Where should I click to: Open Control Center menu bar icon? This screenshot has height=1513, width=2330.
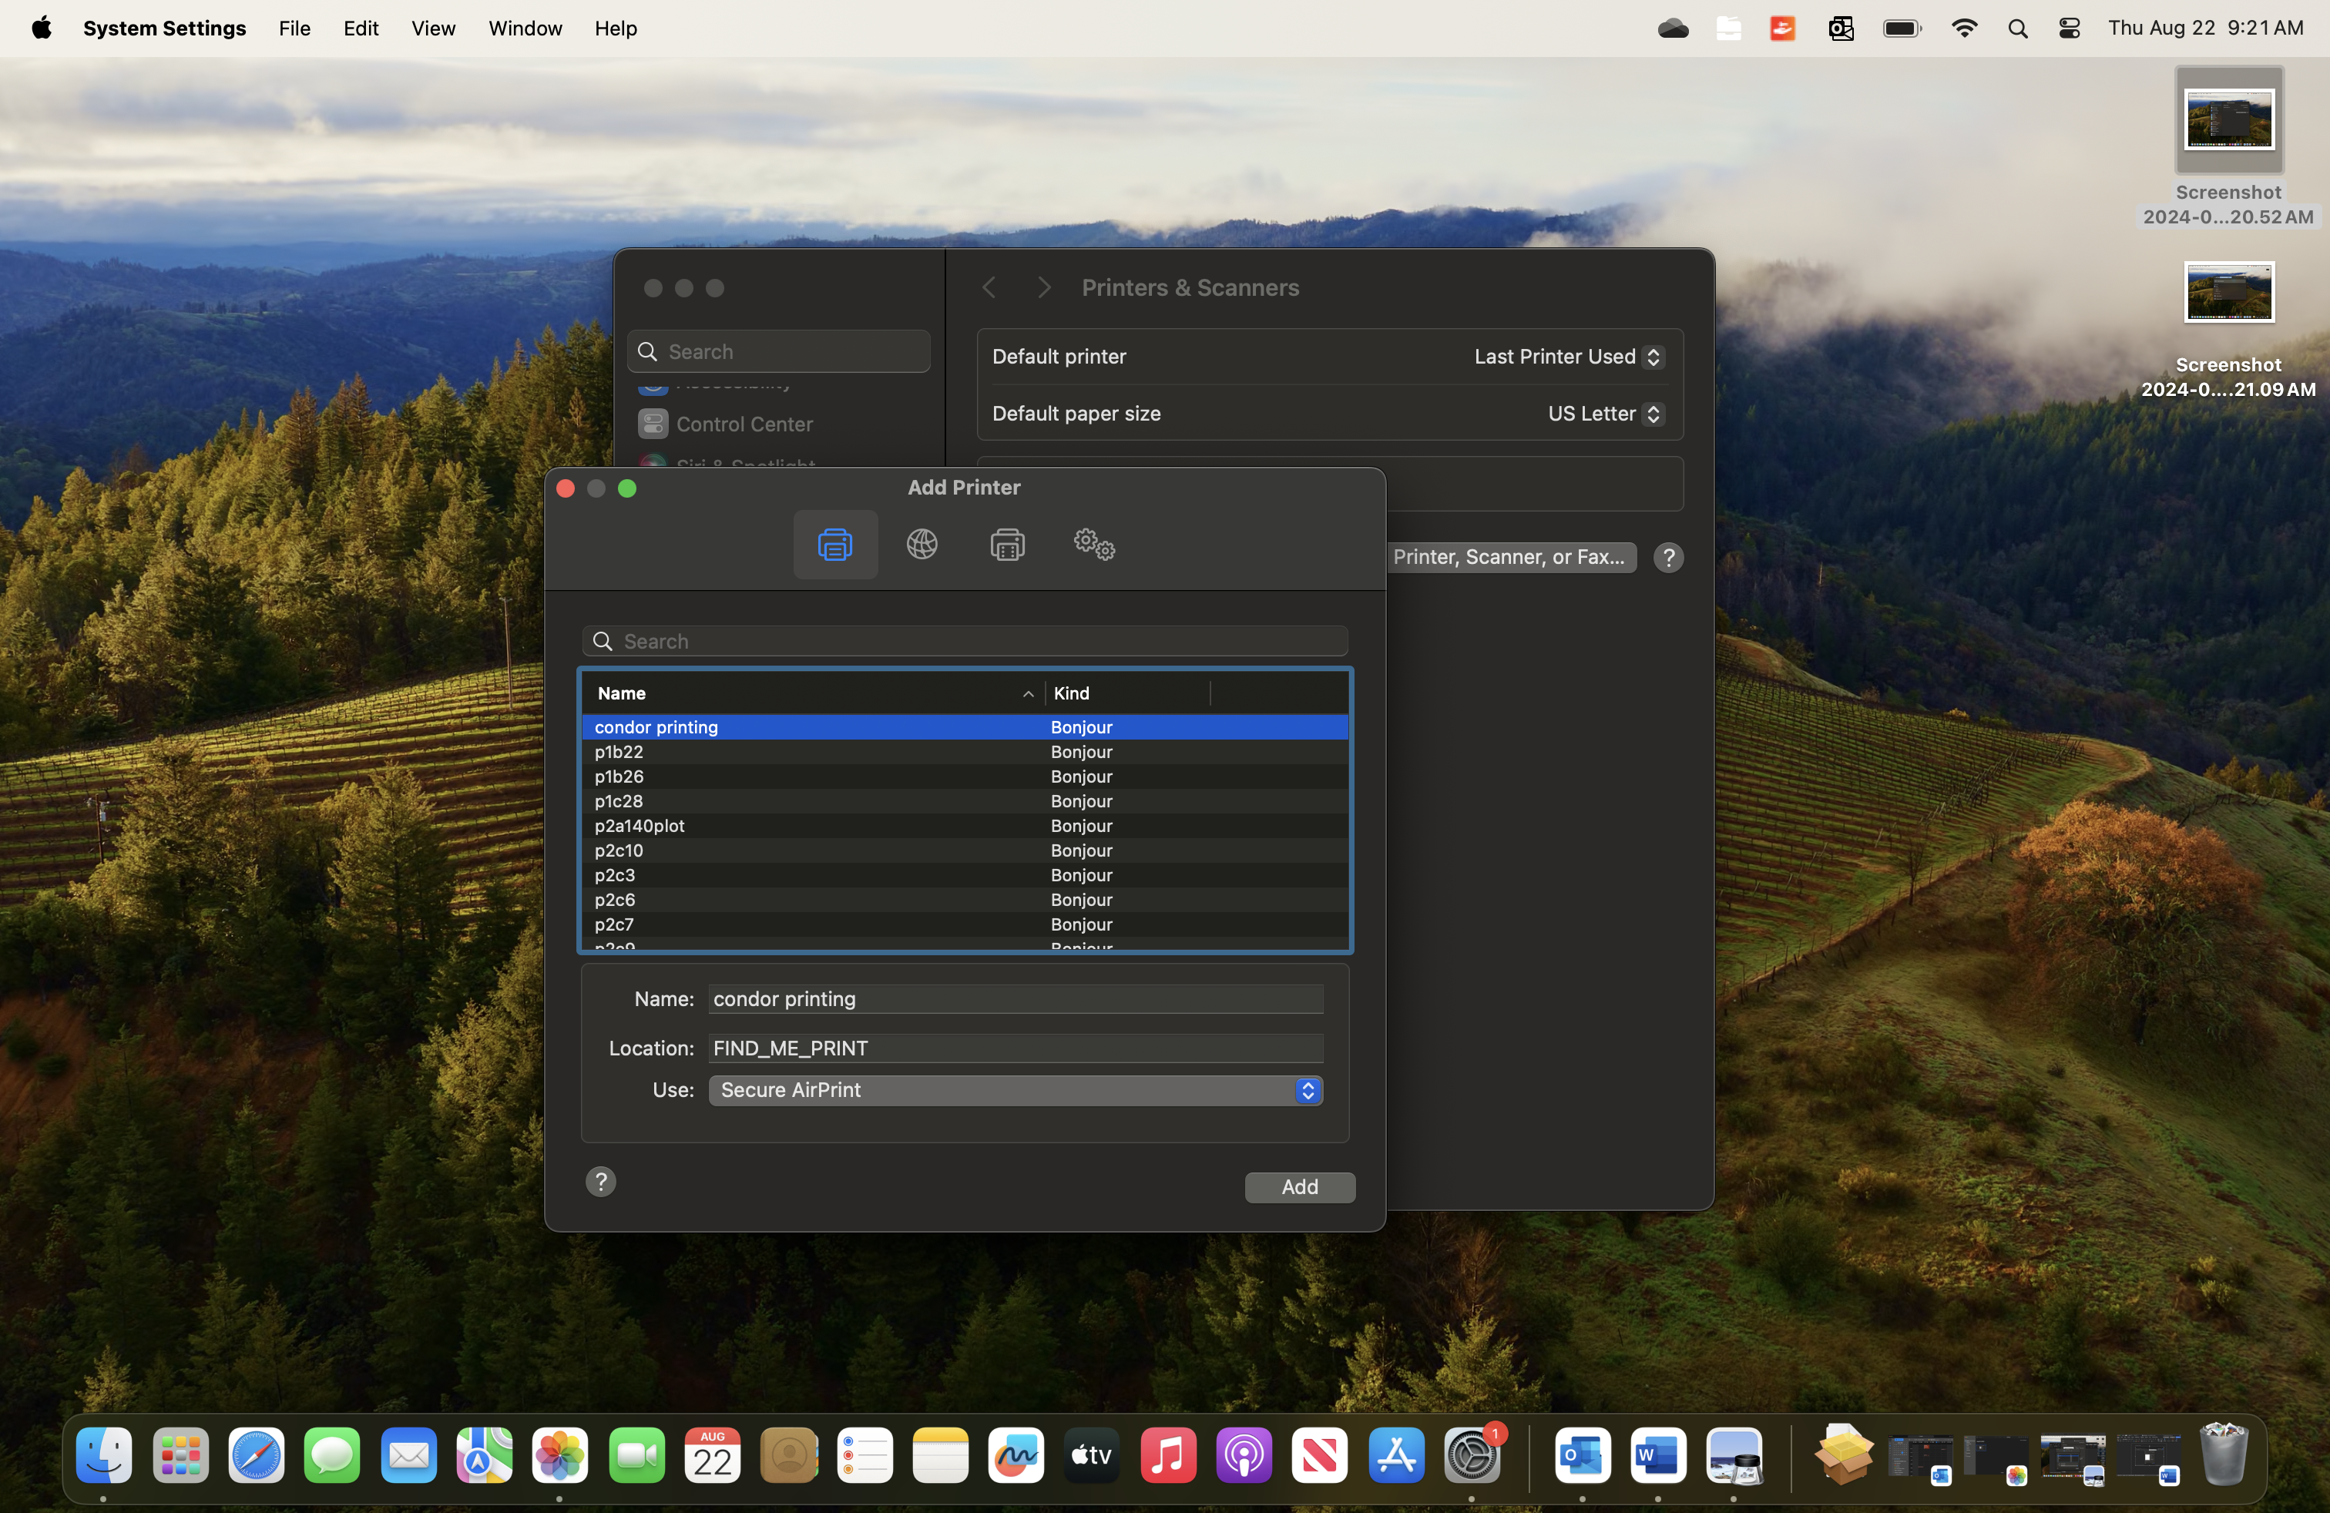point(2069,29)
